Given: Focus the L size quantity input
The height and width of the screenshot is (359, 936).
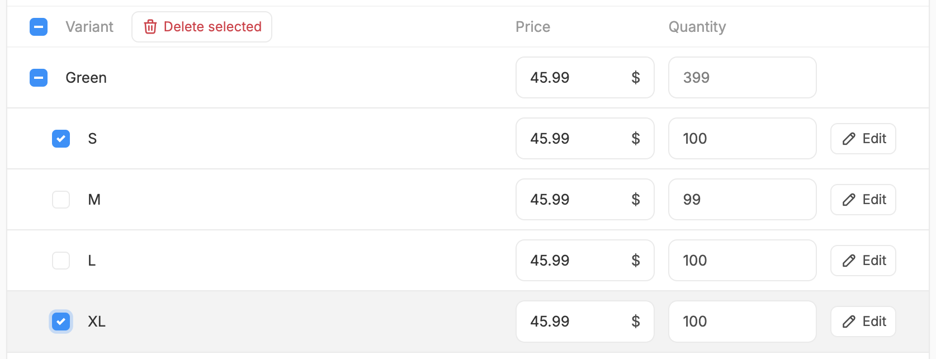Looking at the screenshot, I should (x=742, y=261).
